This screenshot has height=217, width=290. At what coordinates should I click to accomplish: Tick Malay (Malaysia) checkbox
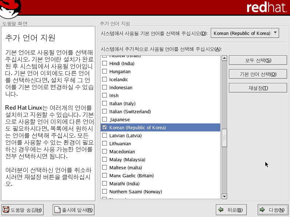coord(105,159)
